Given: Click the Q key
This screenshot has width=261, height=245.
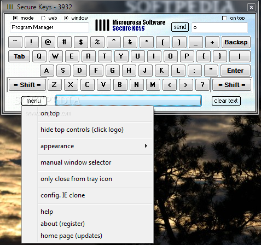Looking at the screenshot, I should 39,56.
